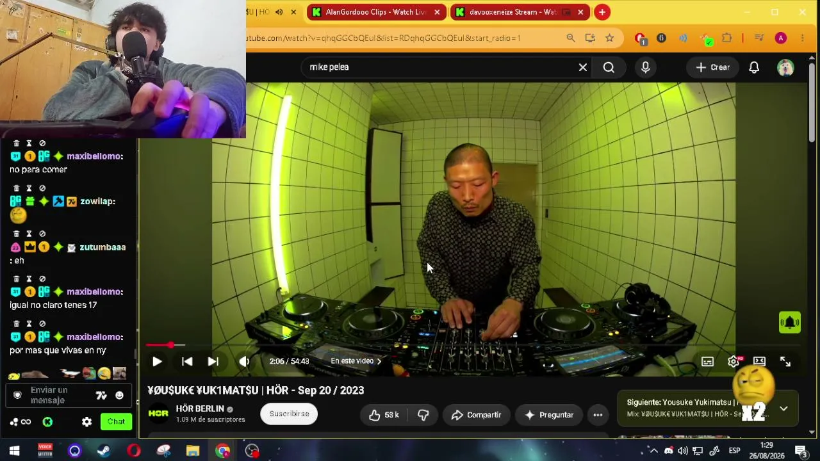Close the AlanGordooo Clips tab
The height and width of the screenshot is (461, 820).
pos(437,12)
